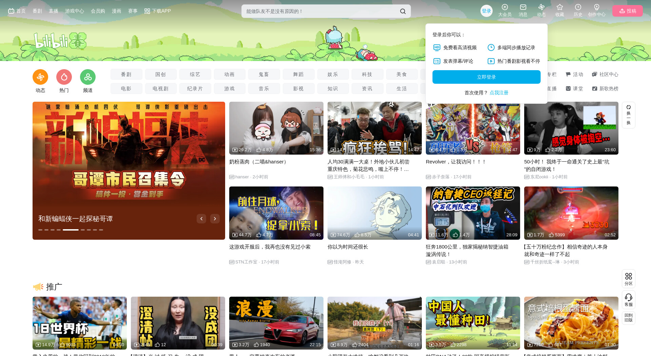Screen dimensions: 651x356
Task: Jump to the first banner slide dot
Action: click(x=40, y=230)
